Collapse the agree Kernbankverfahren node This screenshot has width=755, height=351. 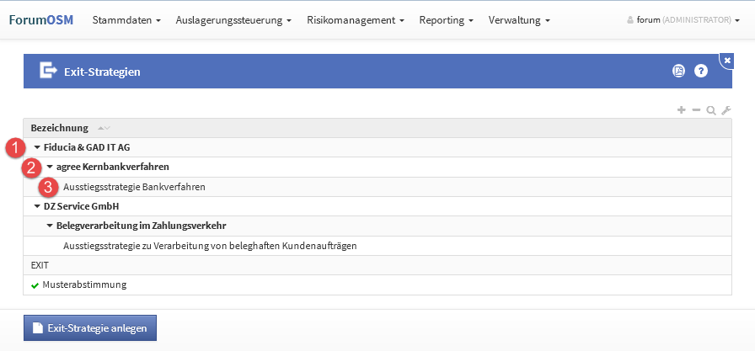pyautogui.click(x=50, y=167)
